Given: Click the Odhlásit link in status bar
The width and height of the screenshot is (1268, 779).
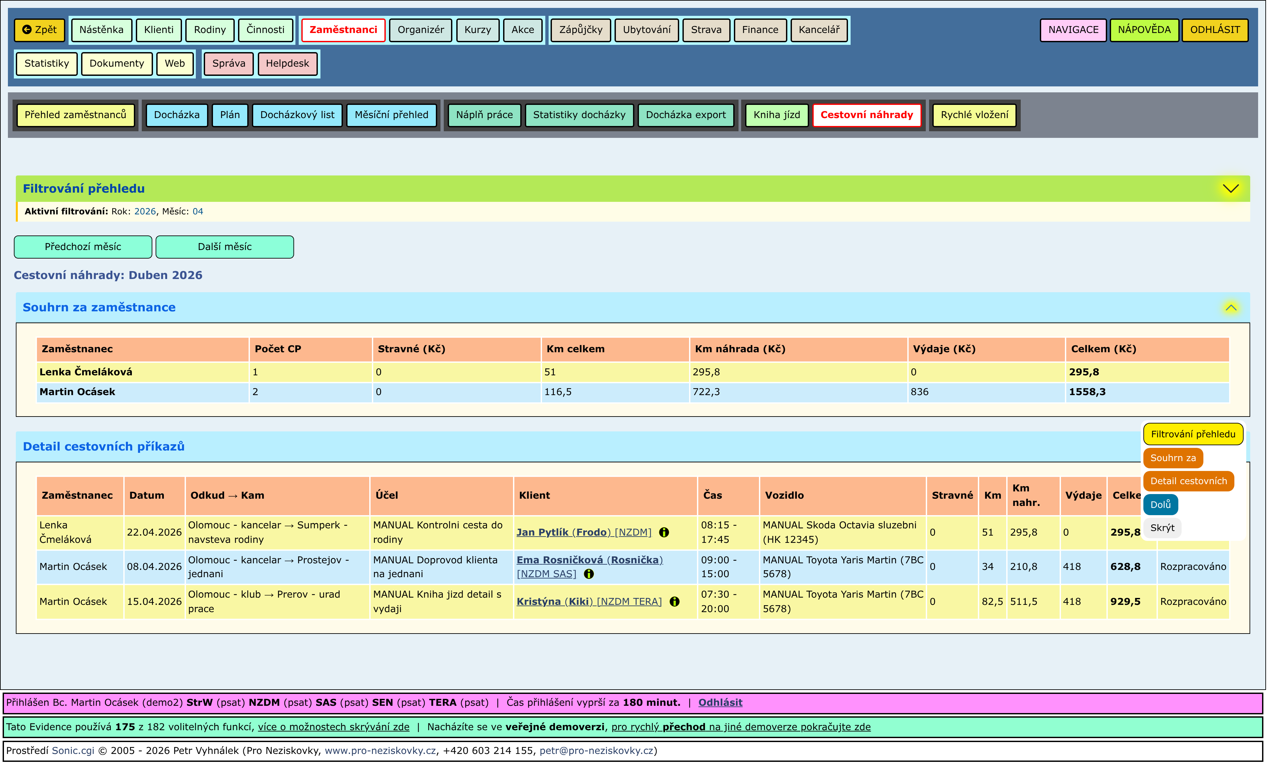Looking at the screenshot, I should (x=719, y=702).
